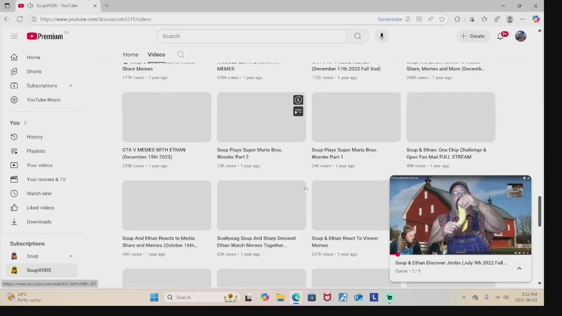Screen dimensions: 562x316
Task: Open Copilot in the Edge sidebar
Action: pos(536,19)
